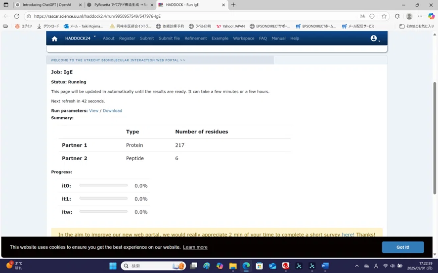Image resolution: width=438 pixels, height=273 pixels.
Task: Open the Submit menu item
Action: (x=147, y=38)
